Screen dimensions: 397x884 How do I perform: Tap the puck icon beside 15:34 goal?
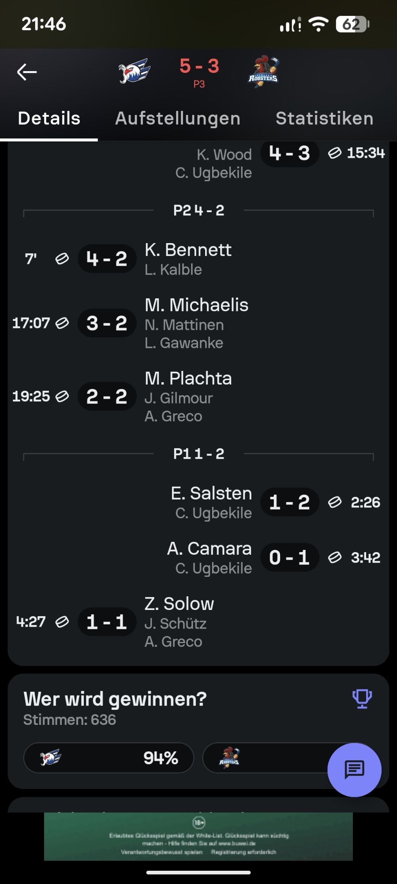[335, 153]
